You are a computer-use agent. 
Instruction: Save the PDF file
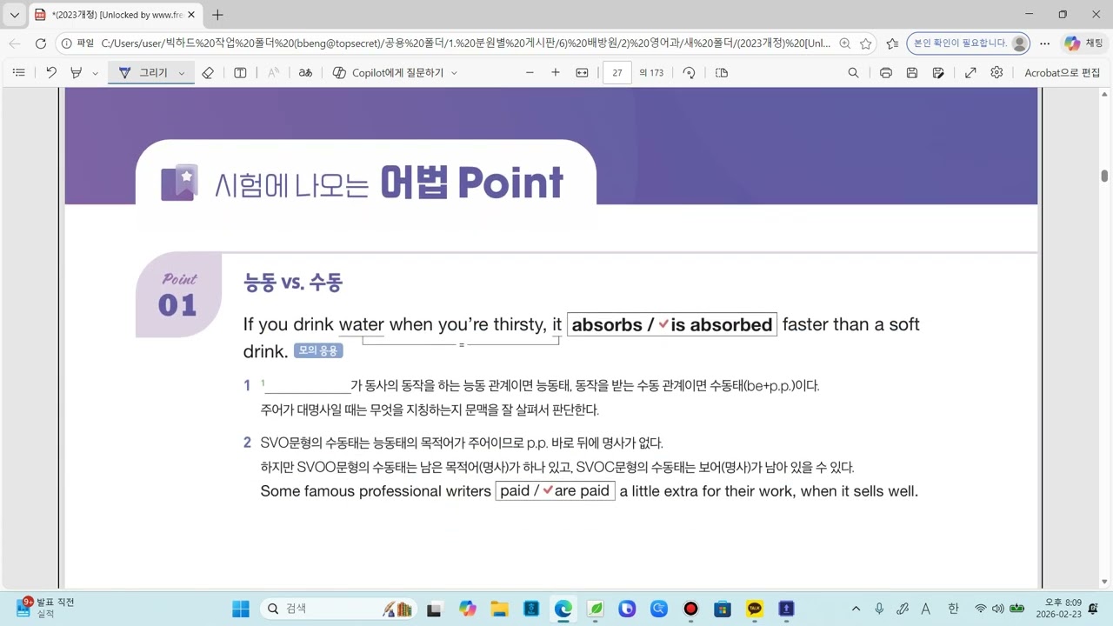click(911, 73)
